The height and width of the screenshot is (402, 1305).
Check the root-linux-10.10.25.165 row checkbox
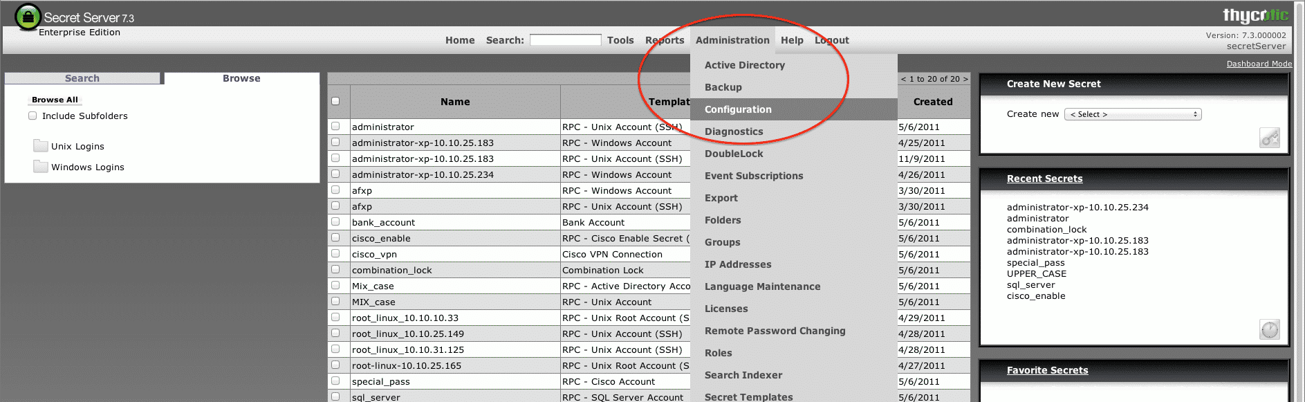pyautogui.click(x=335, y=365)
